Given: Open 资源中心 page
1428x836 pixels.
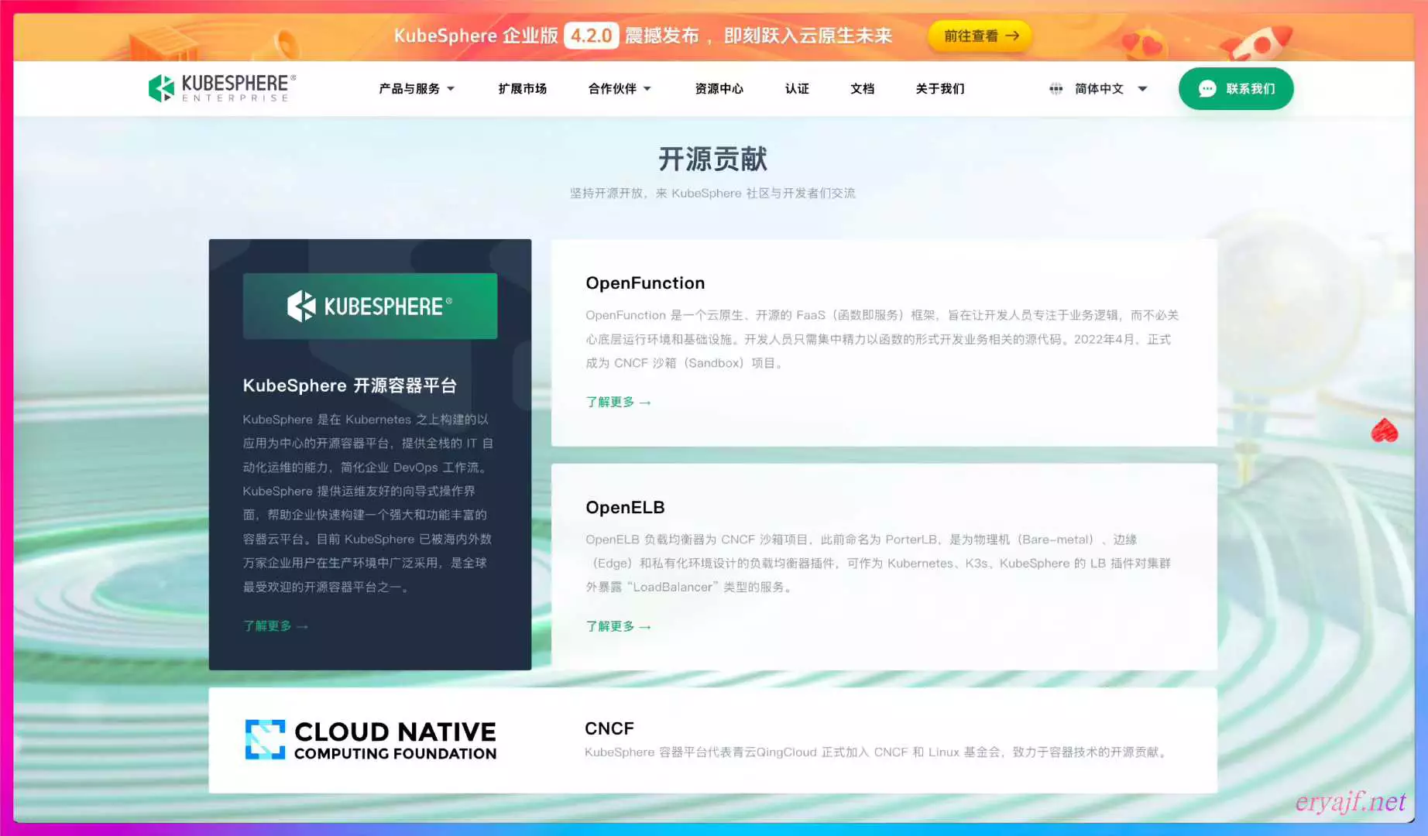Looking at the screenshot, I should coord(719,89).
